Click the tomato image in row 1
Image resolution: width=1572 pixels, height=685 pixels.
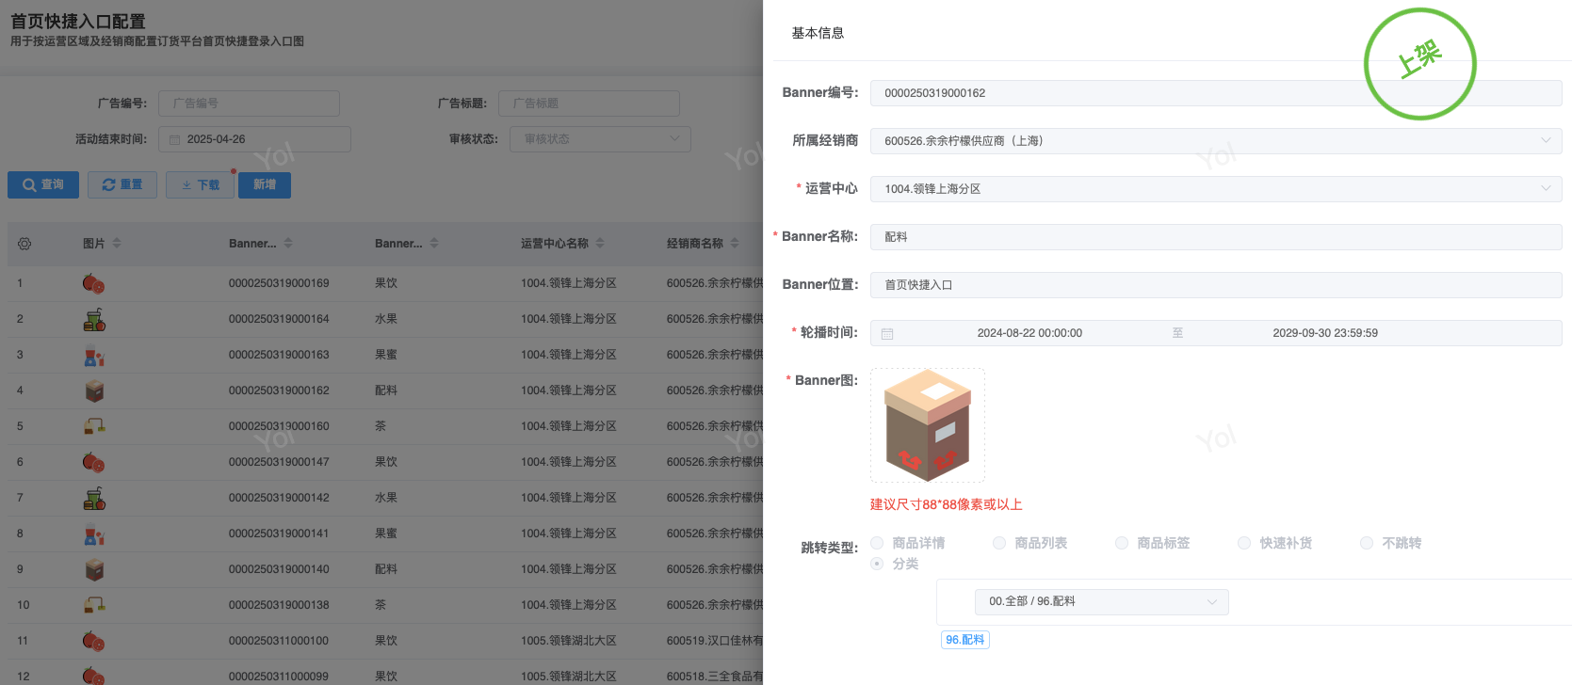coord(94,283)
